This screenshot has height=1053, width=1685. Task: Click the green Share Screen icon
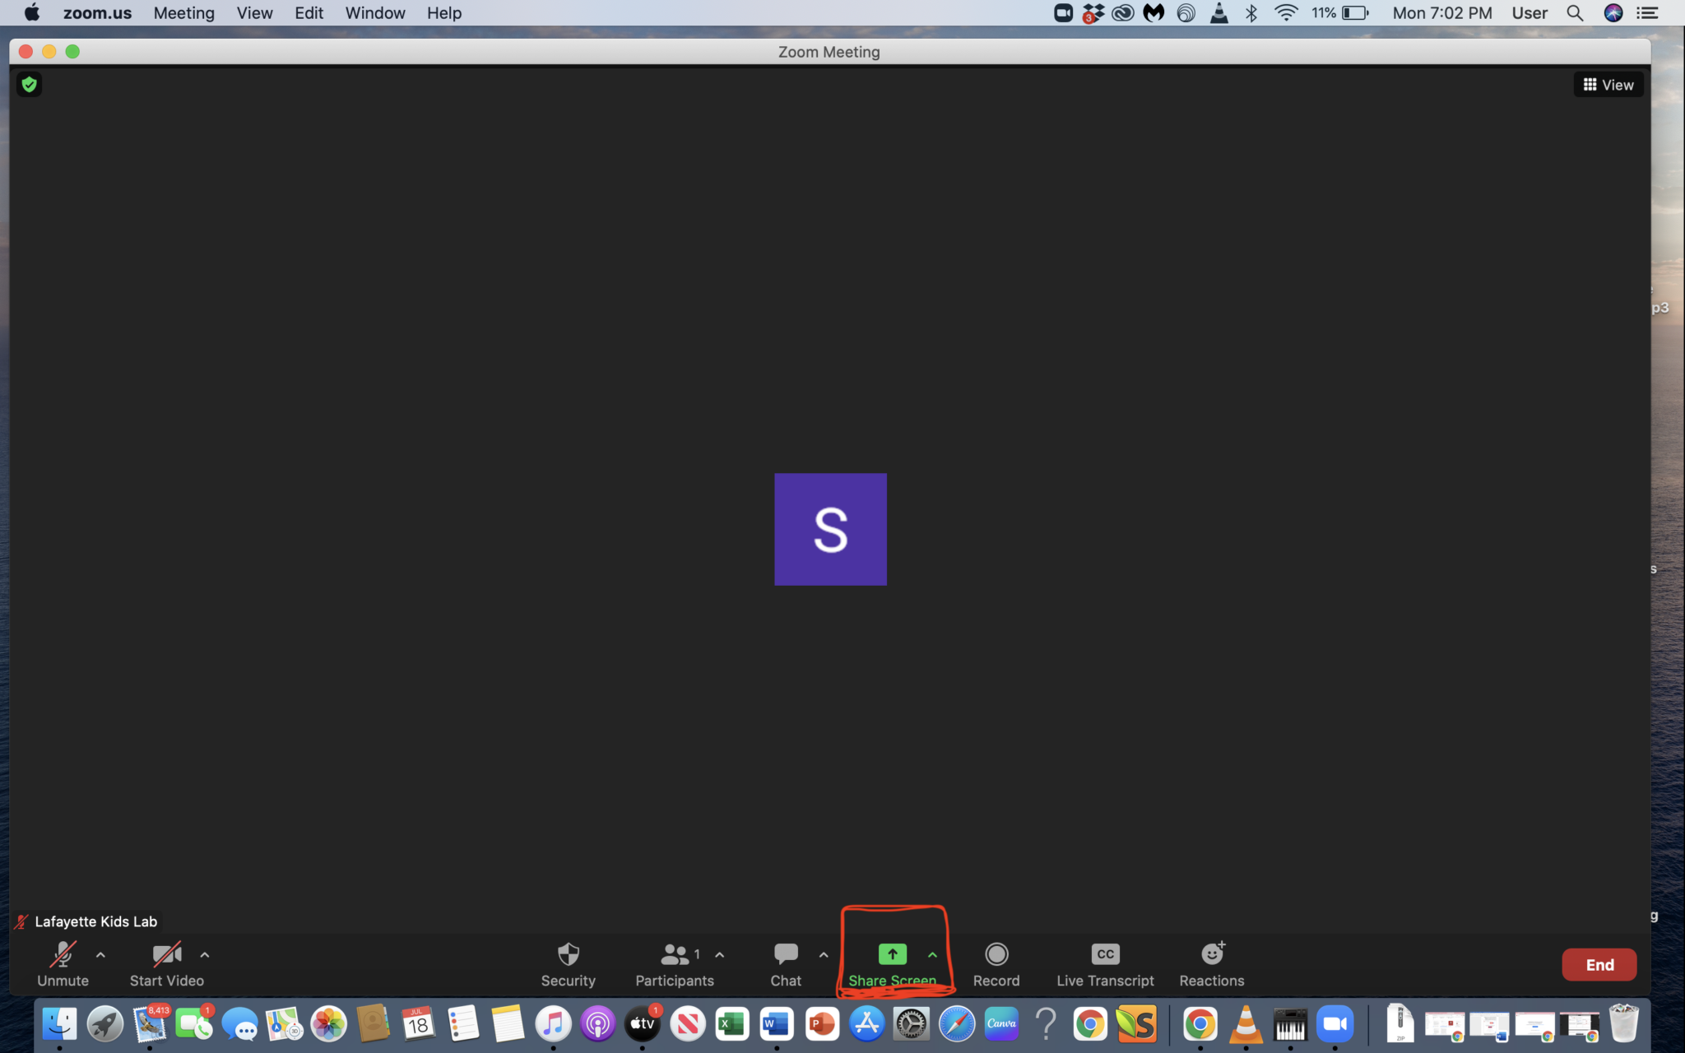coord(892,954)
